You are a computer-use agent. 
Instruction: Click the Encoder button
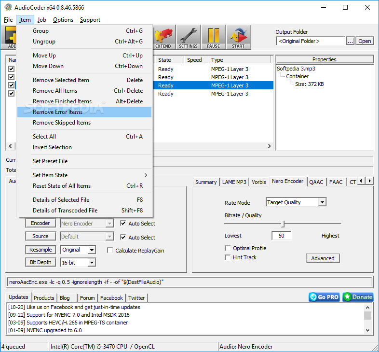point(41,223)
